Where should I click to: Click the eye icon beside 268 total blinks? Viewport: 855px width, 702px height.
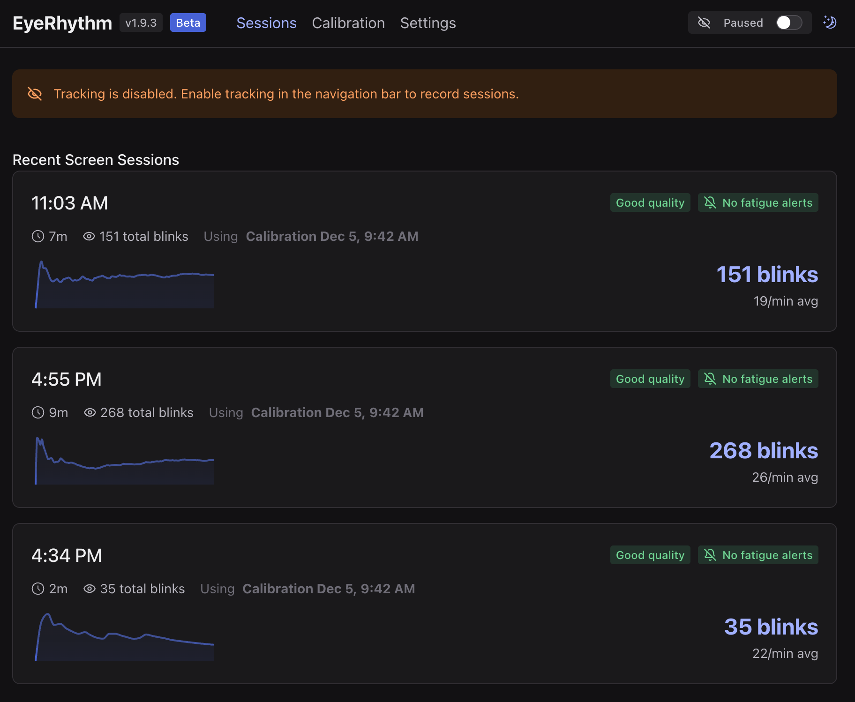pos(90,412)
